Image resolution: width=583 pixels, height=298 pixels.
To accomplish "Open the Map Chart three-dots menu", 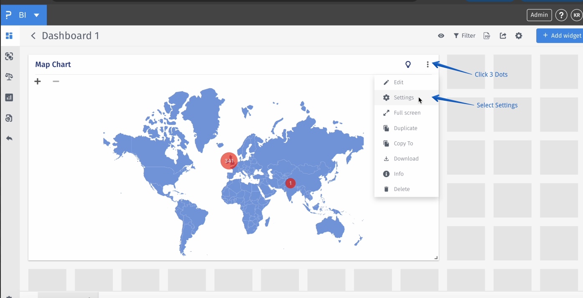I will pos(428,64).
